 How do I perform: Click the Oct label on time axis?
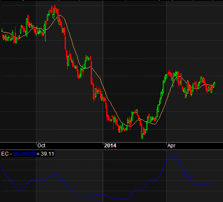(41, 146)
